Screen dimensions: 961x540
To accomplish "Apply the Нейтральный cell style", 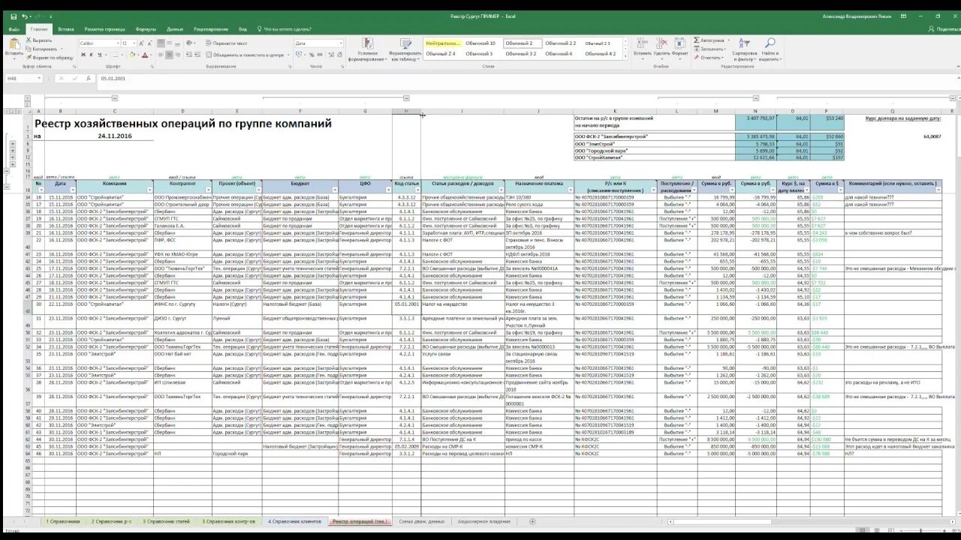I will pyautogui.click(x=442, y=43).
